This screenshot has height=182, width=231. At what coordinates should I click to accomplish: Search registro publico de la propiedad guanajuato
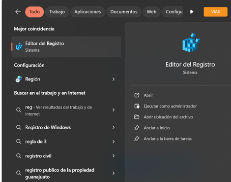pos(66,173)
